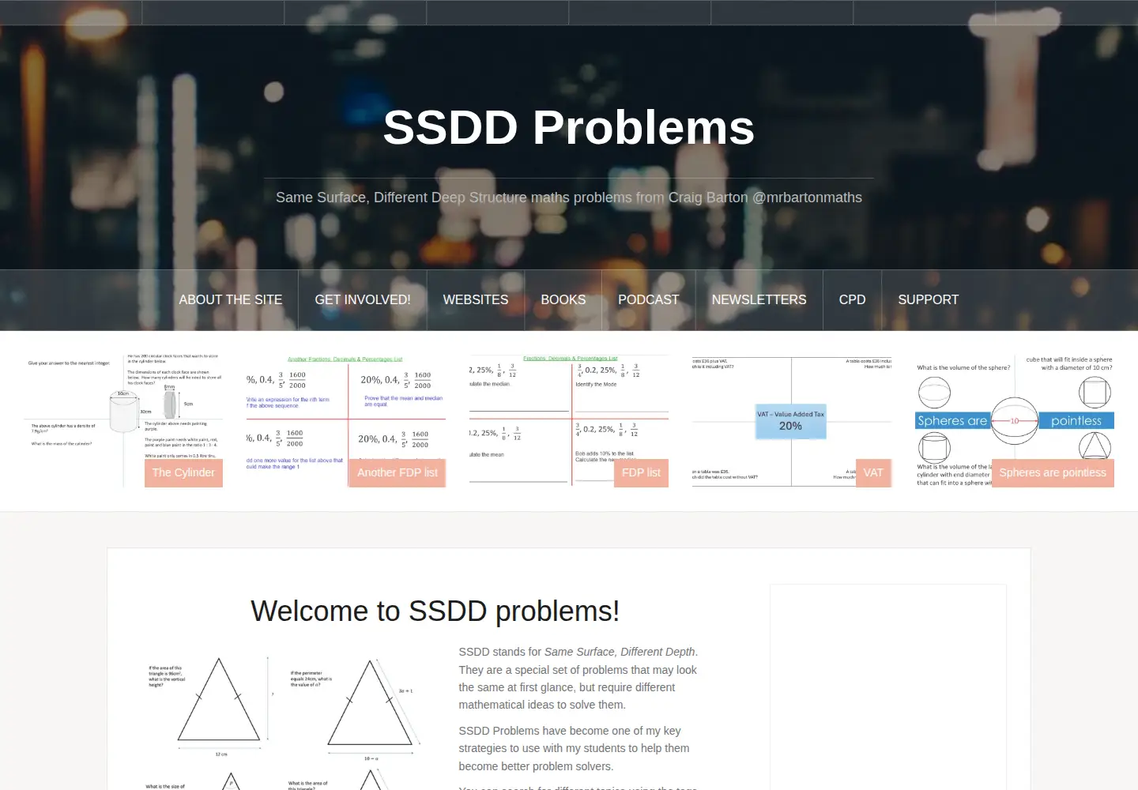
Task: Click the paragraph starting 'SSDD Problems have become'
Action: pyautogui.click(x=575, y=748)
